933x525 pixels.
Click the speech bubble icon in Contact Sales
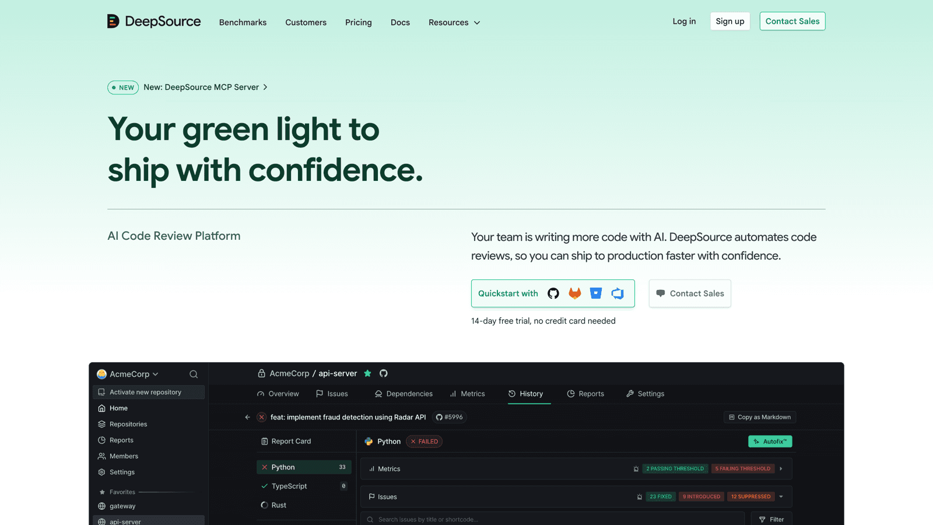(661, 293)
